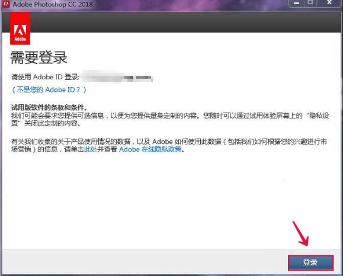343x276 pixels.
Task: Click the blurred Adobe ID email address
Action: pyautogui.click(x=117, y=77)
